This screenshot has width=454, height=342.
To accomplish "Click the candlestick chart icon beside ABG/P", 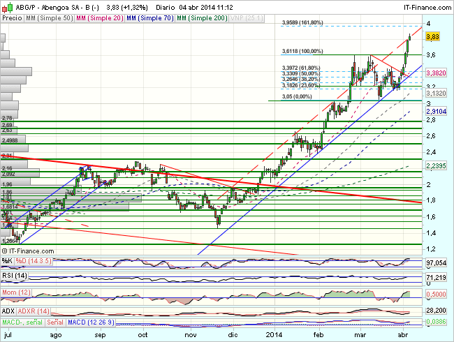I will [x=8, y=7].
